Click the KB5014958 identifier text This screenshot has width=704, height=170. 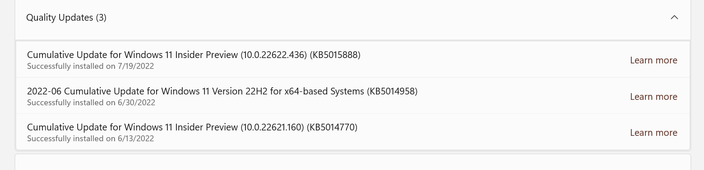[392, 91]
